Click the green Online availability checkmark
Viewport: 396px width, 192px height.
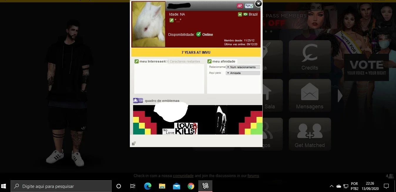coord(199,34)
